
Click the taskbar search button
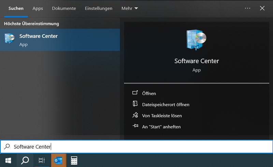click(x=25, y=161)
